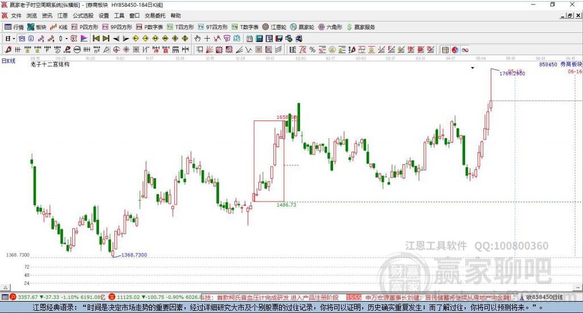Click the 券商板块 sector name label

tap(571, 64)
